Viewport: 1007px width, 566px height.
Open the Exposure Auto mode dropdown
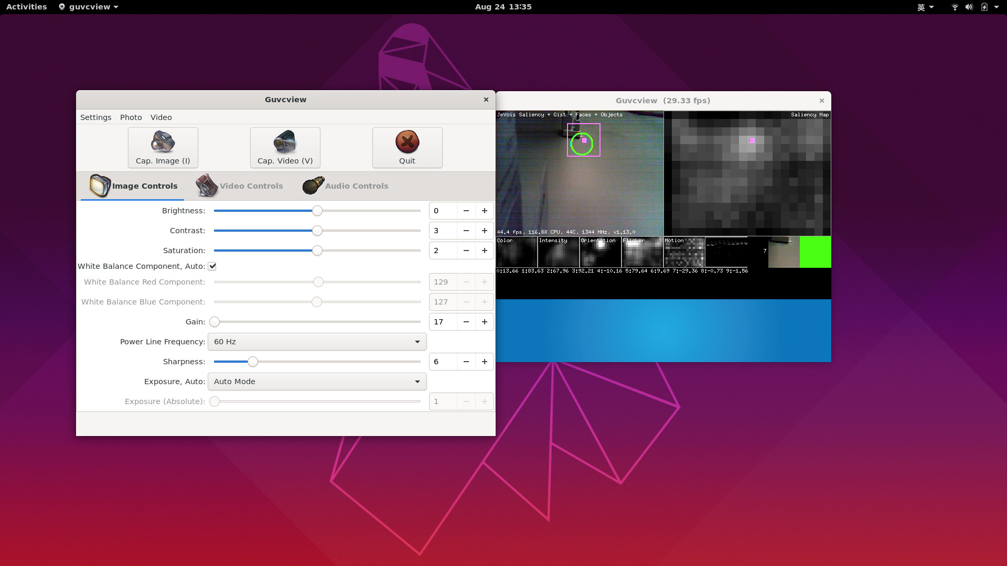[317, 382]
